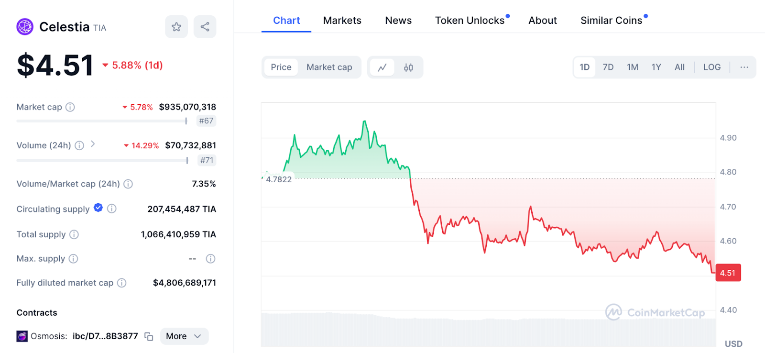Click the Market cap rank progress bar

coord(102,121)
